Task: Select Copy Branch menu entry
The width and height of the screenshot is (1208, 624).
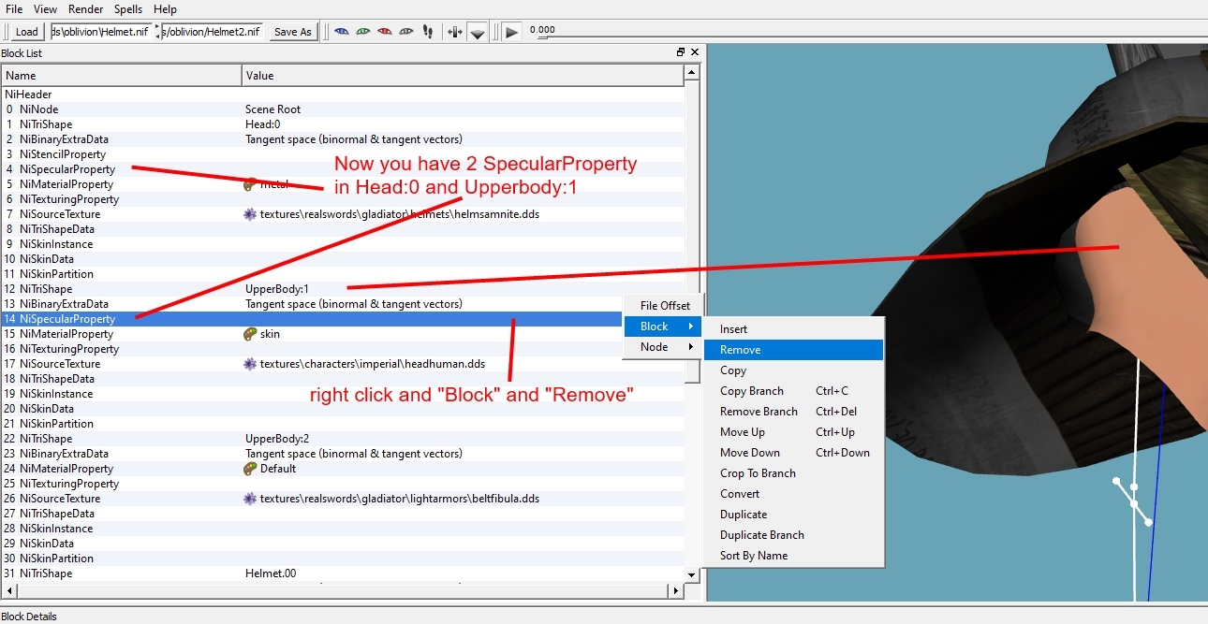Action: [x=793, y=391]
